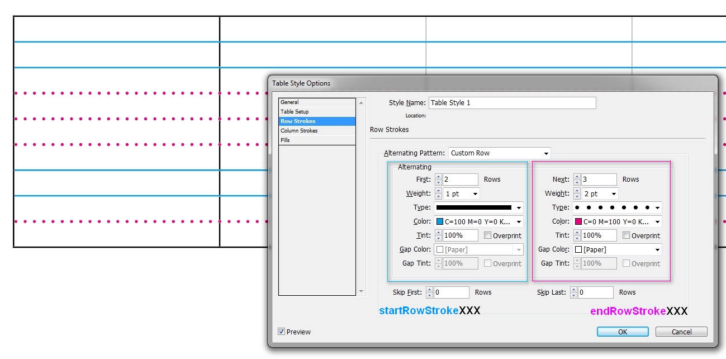726x359 pixels.
Task: Click the Tint stepper in Next rows group
Action: pos(577,235)
